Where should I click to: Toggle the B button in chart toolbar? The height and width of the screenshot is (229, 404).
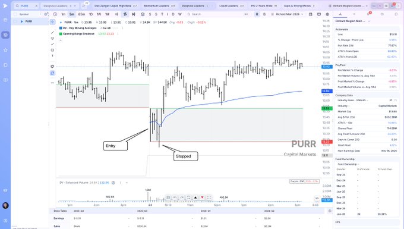coord(264,14)
